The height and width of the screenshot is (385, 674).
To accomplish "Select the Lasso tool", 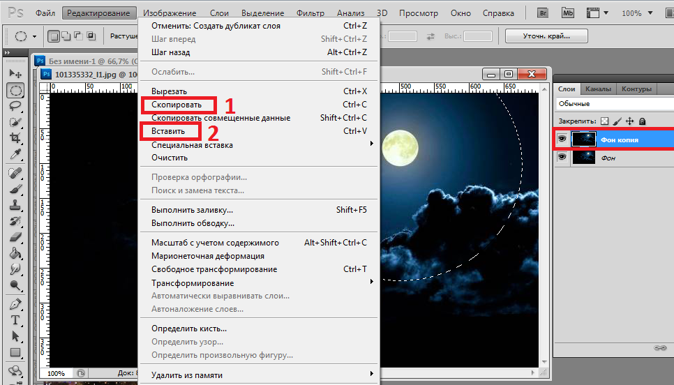I will 15,105.
